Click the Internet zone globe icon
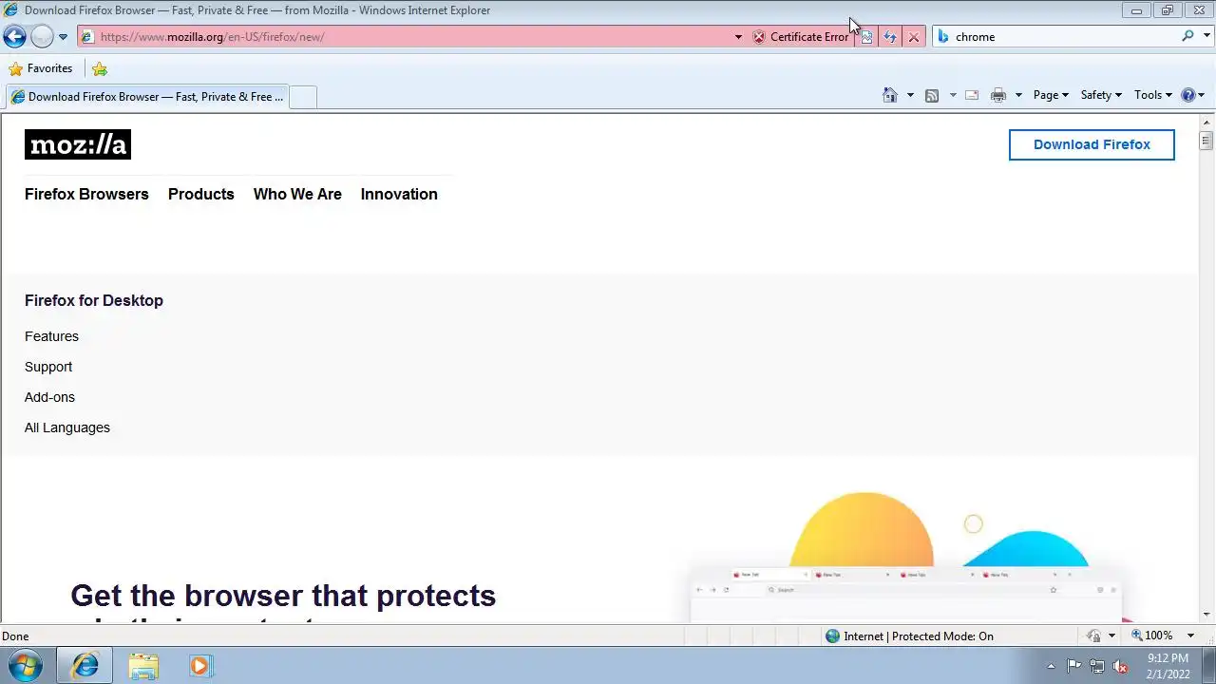 click(x=833, y=636)
